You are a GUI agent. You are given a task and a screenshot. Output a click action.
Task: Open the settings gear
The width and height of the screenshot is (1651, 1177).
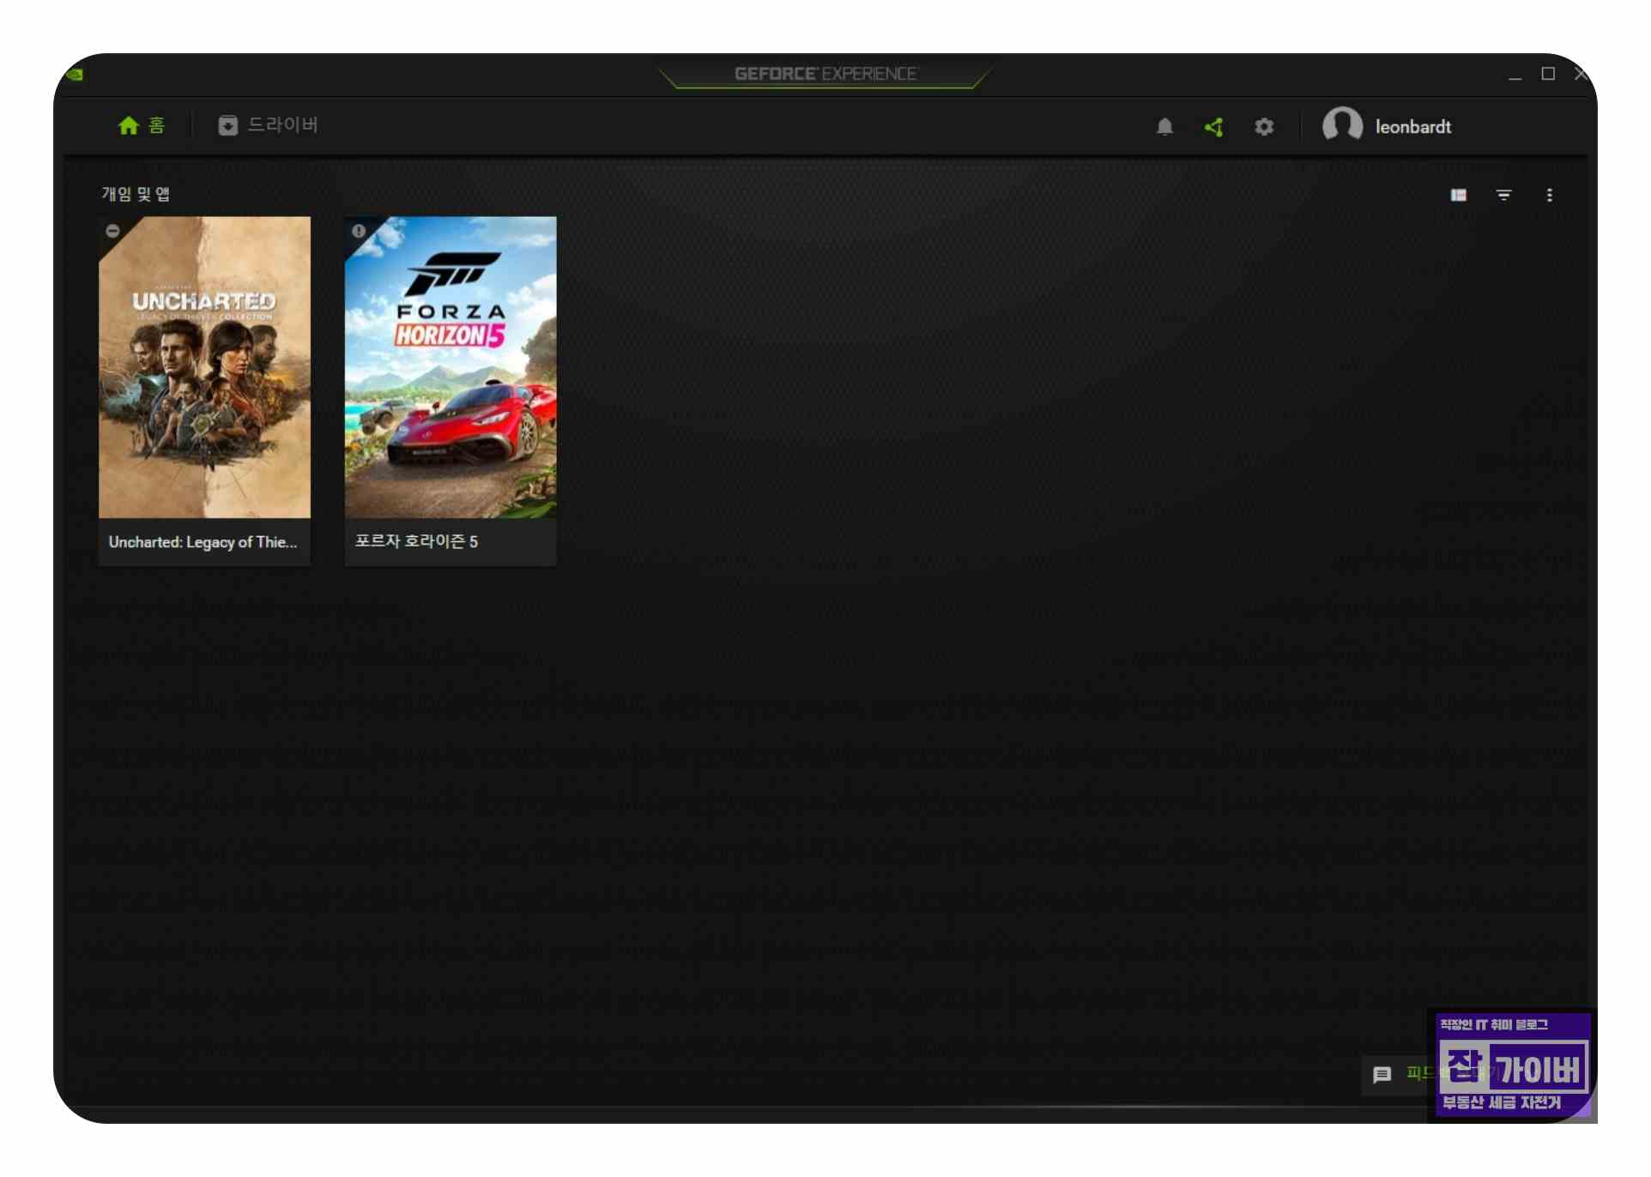[x=1263, y=127]
